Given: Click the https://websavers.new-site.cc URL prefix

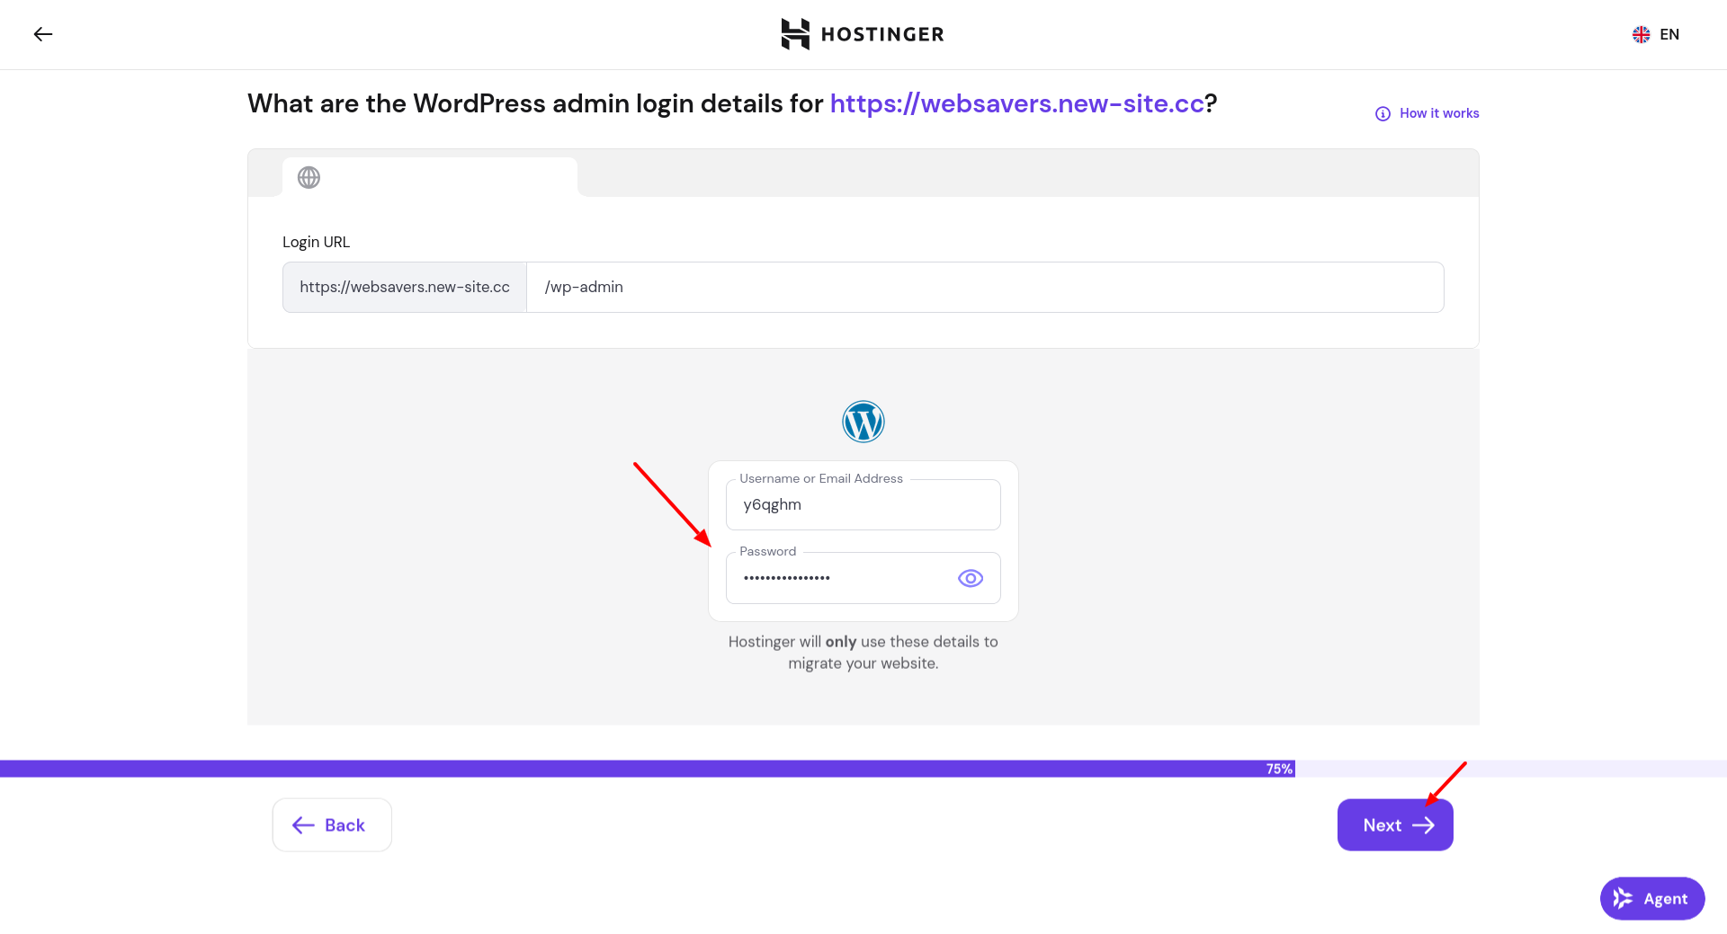Looking at the screenshot, I should pyautogui.click(x=405, y=287).
